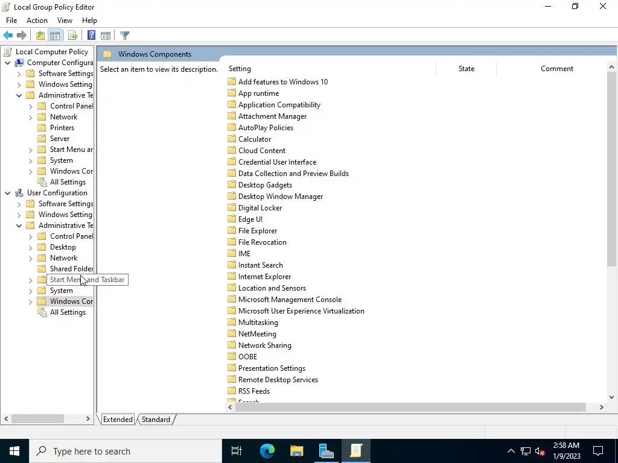This screenshot has height=463, width=618.
Task: Open File Explorer from the taskbar
Action: pos(296,451)
